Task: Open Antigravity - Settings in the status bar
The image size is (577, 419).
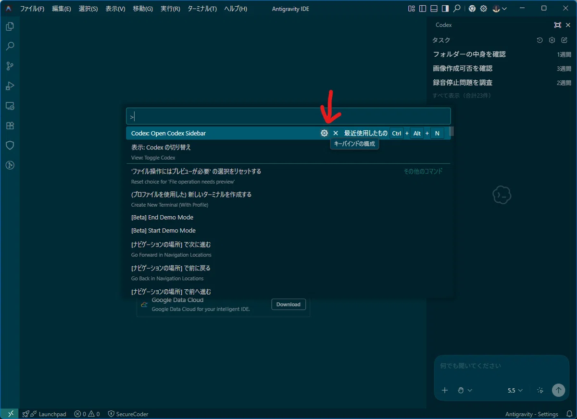Action: pyautogui.click(x=532, y=414)
